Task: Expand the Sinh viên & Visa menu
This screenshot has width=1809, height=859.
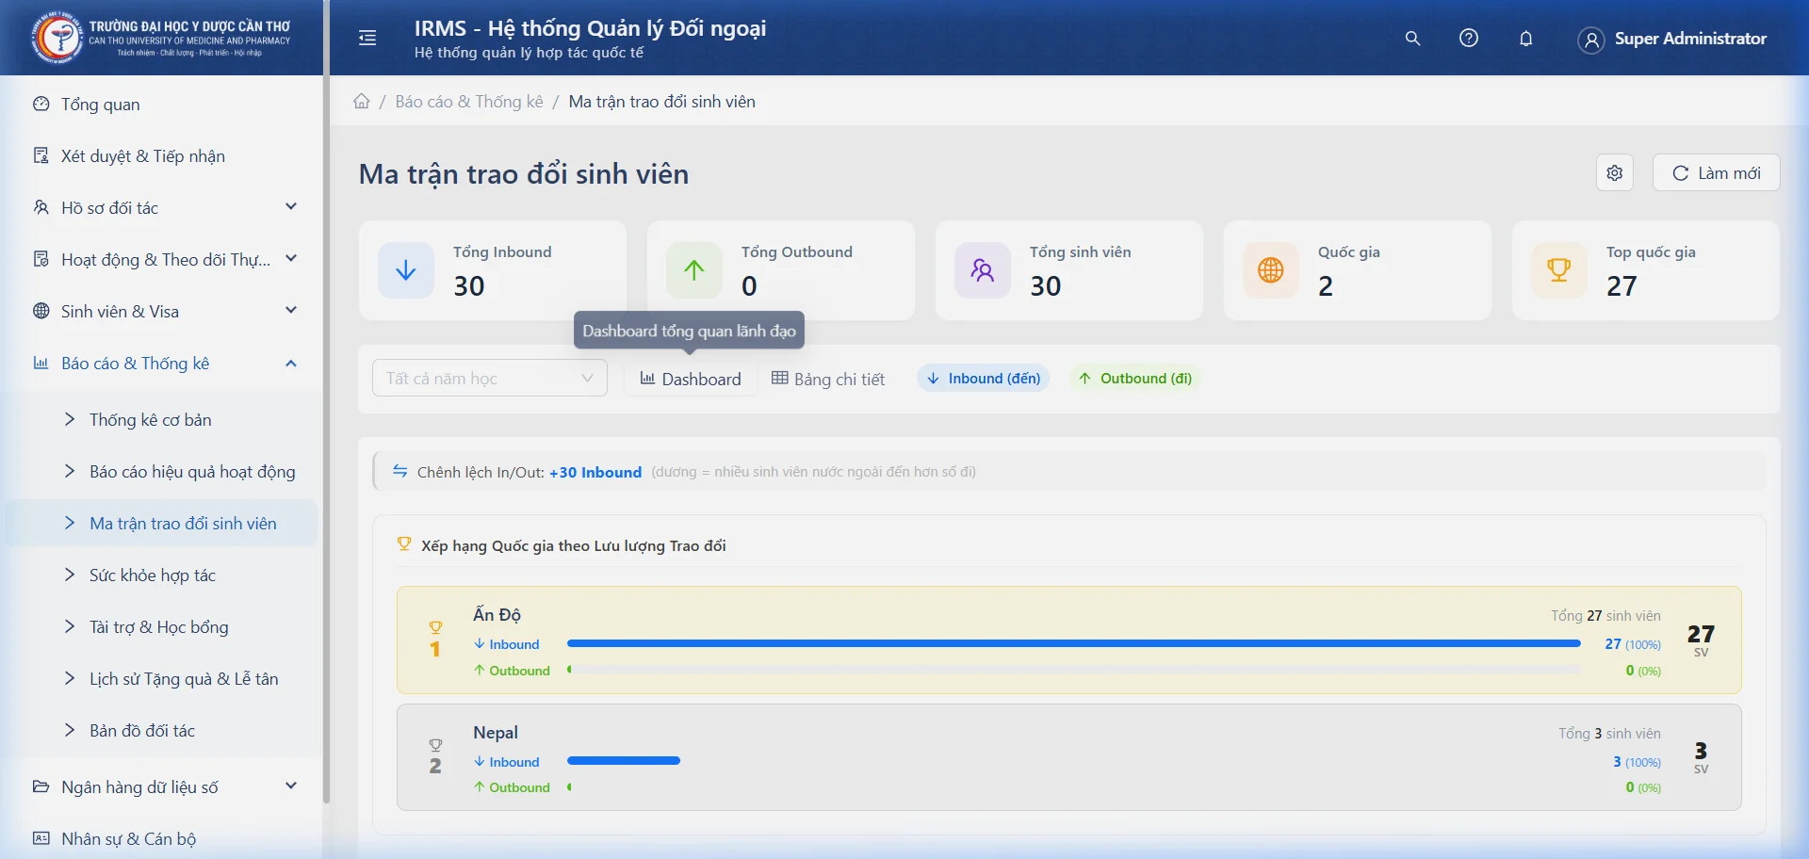Action: click(x=166, y=311)
